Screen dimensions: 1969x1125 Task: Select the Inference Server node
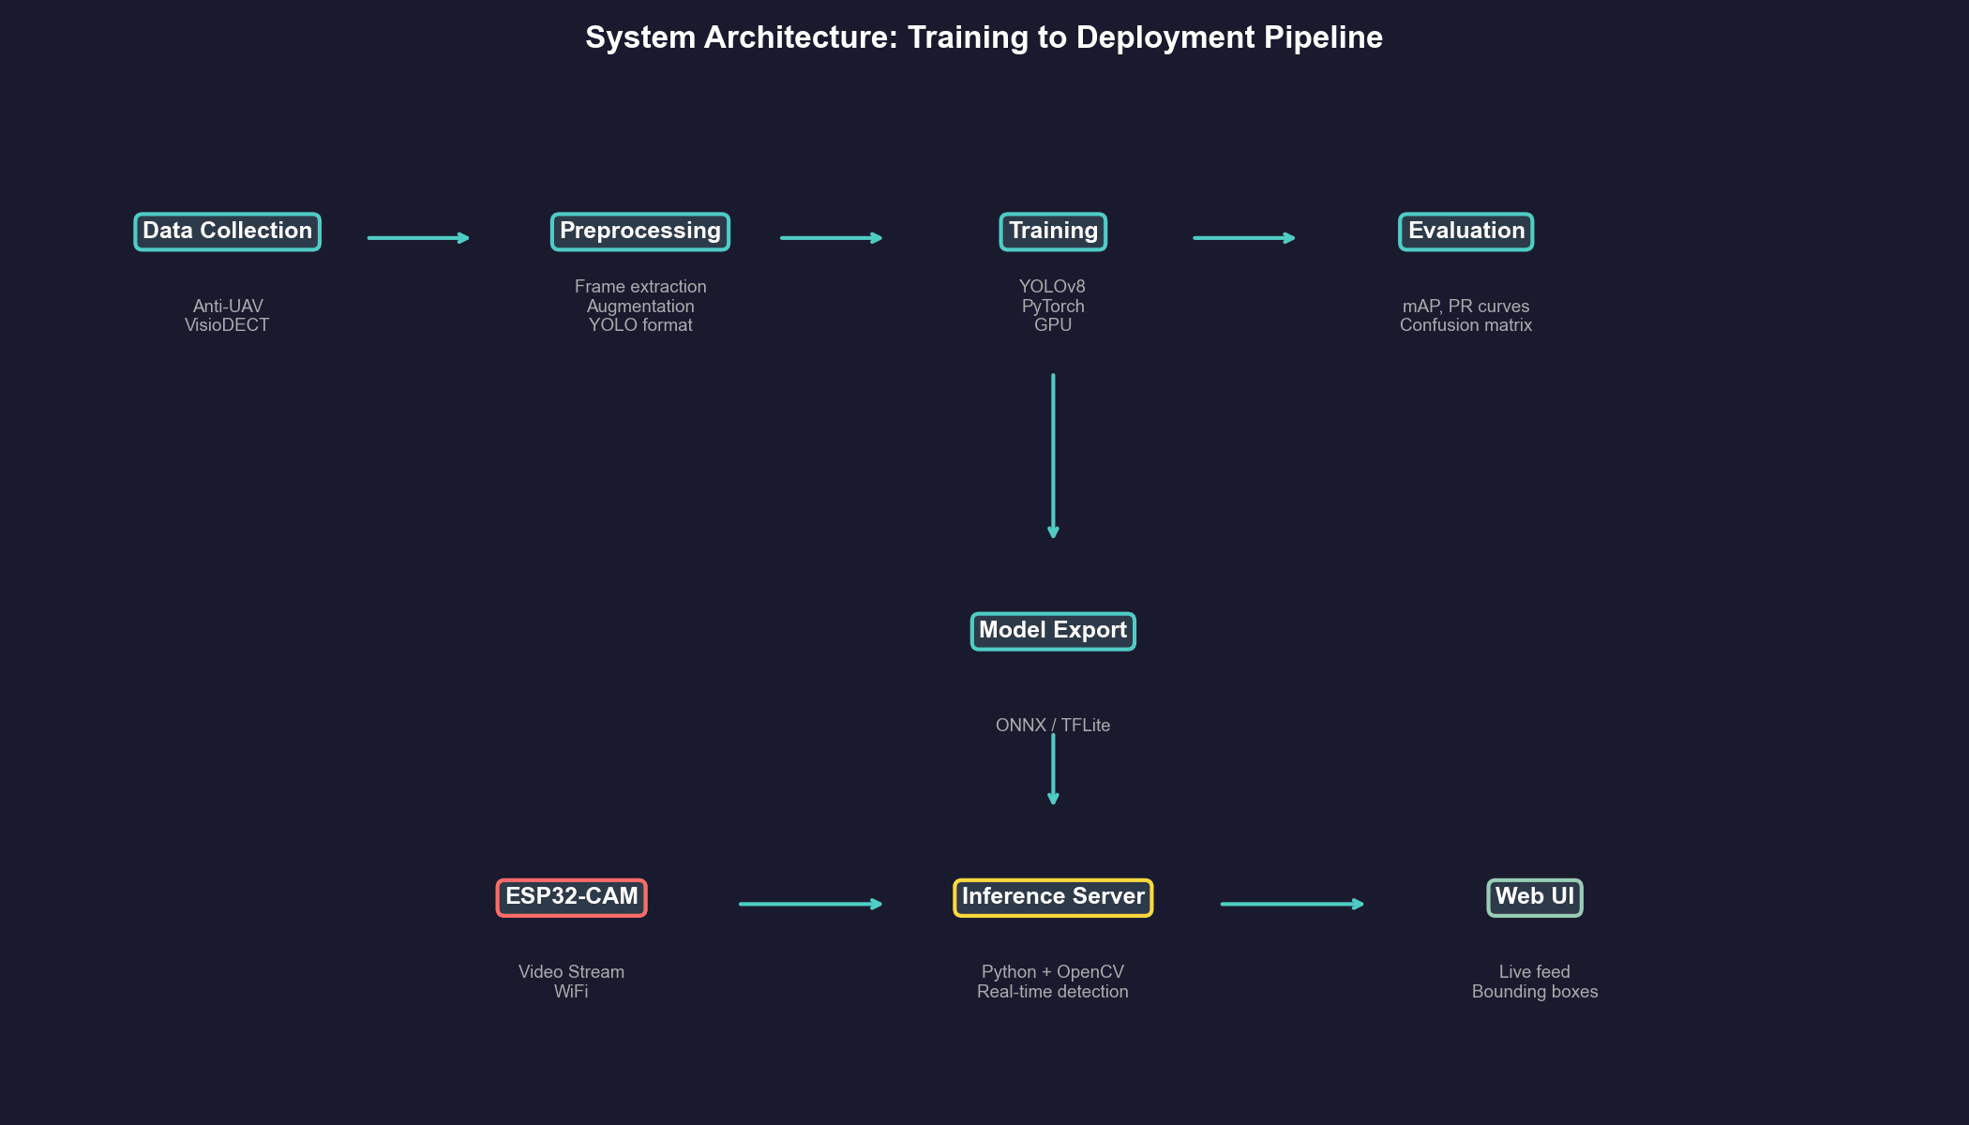[1052, 896]
